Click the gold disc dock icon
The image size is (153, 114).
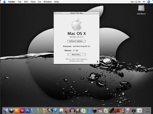coord(78,111)
